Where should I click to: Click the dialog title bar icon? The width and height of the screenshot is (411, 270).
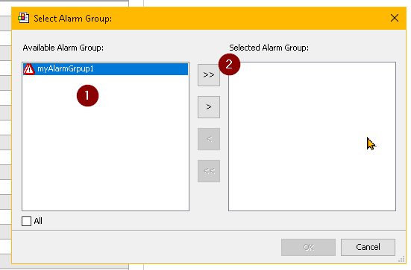pos(23,18)
